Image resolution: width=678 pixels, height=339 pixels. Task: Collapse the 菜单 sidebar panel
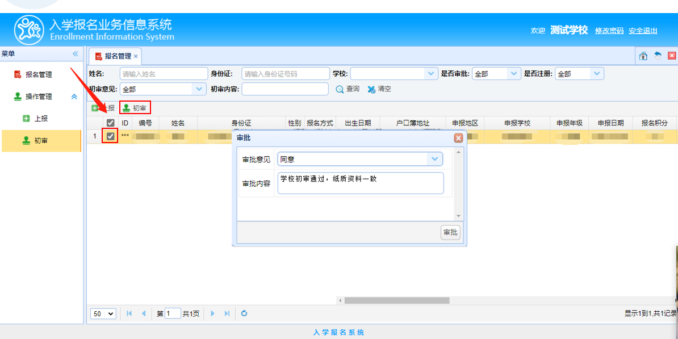(x=75, y=54)
